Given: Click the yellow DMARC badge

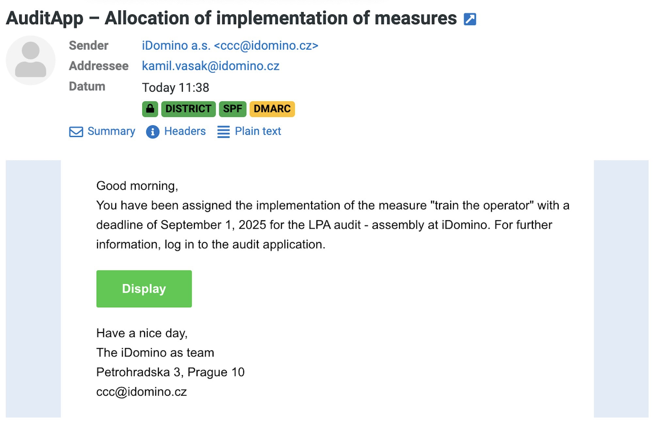Looking at the screenshot, I should [272, 109].
